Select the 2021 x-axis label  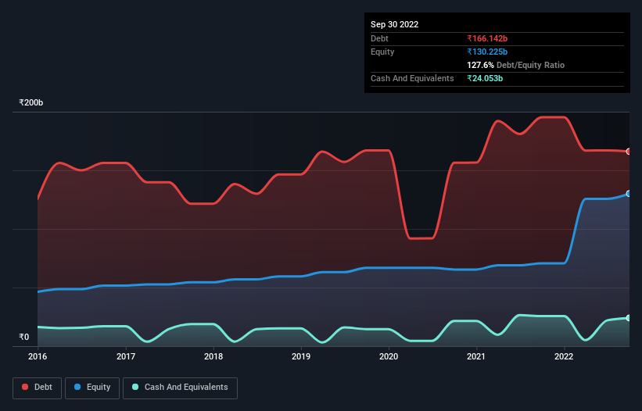point(476,356)
